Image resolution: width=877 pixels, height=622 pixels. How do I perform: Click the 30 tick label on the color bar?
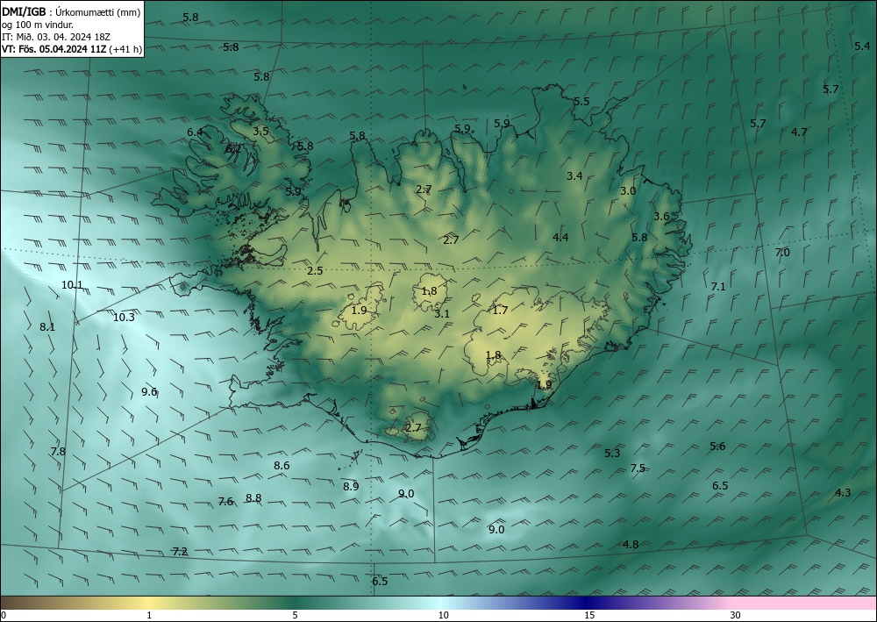pos(736,615)
